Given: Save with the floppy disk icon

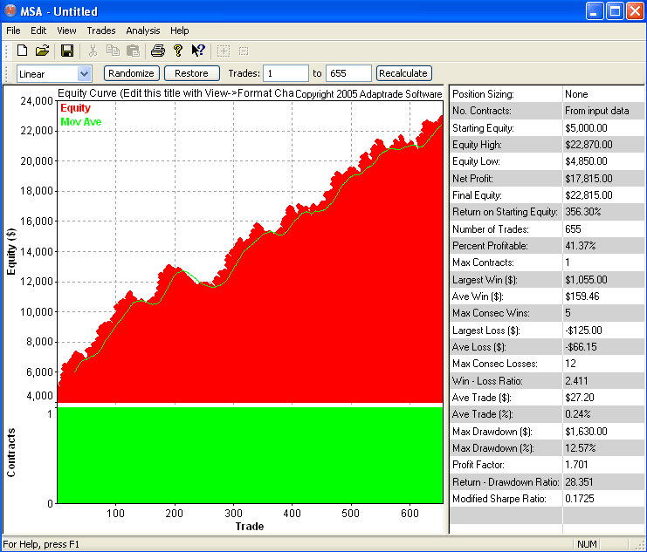Looking at the screenshot, I should 67,51.
